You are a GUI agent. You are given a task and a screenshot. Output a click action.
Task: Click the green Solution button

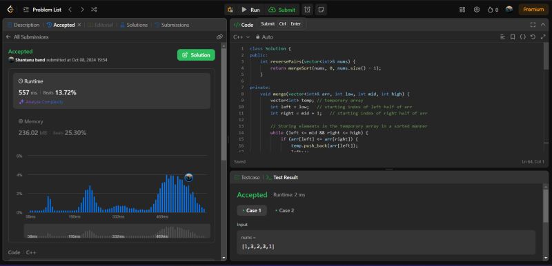coord(196,55)
